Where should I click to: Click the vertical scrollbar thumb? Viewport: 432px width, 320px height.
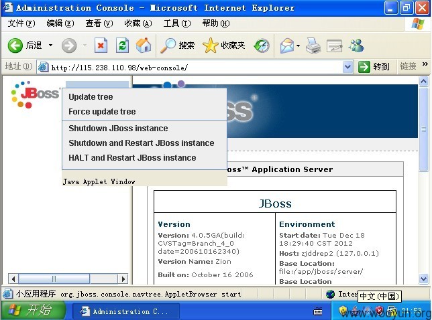point(423,129)
